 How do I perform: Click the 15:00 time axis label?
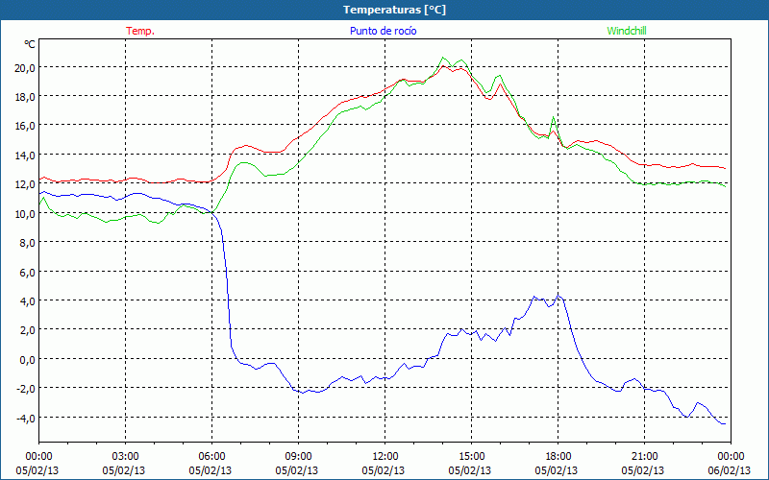tap(471, 457)
